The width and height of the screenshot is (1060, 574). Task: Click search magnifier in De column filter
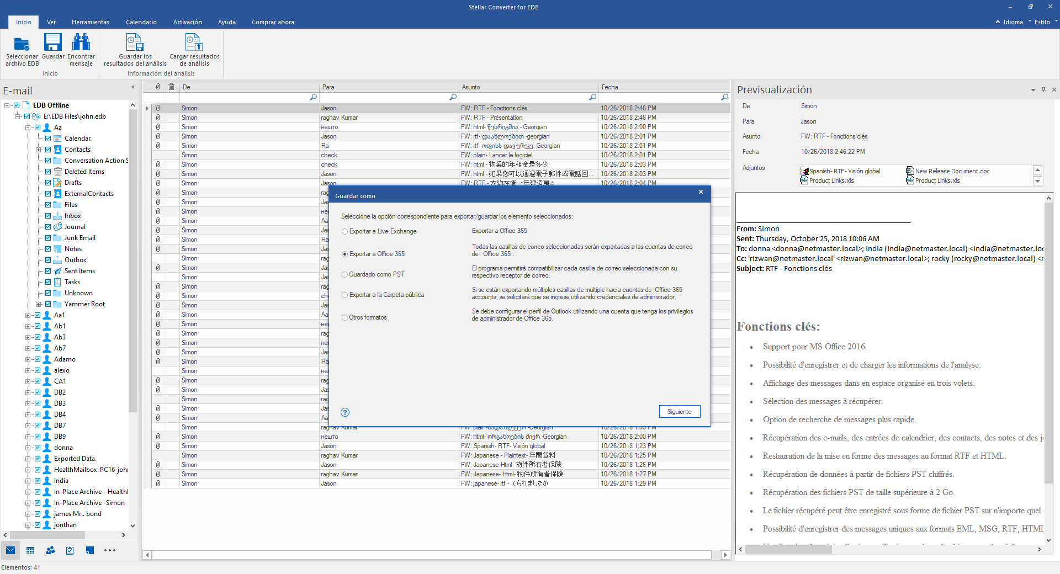pos(313,97)
